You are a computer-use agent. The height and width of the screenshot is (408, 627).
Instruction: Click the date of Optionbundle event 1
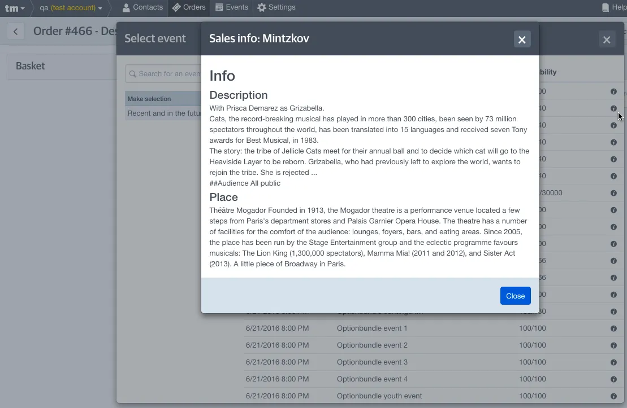tap(277, 328)
